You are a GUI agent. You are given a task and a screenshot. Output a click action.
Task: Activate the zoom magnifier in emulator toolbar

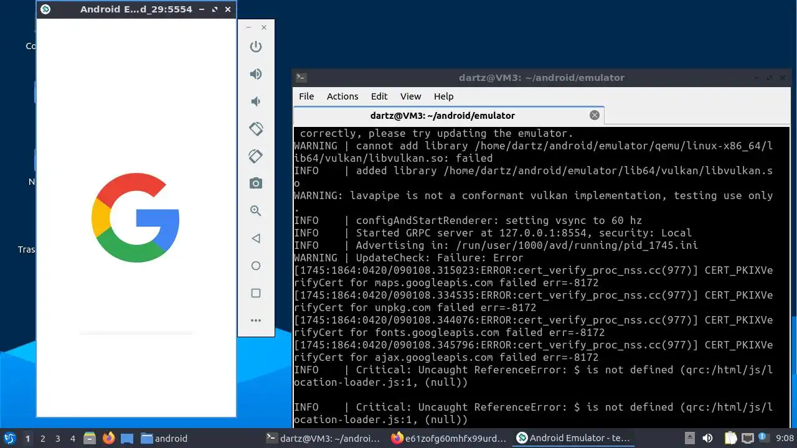coord(255,211)
